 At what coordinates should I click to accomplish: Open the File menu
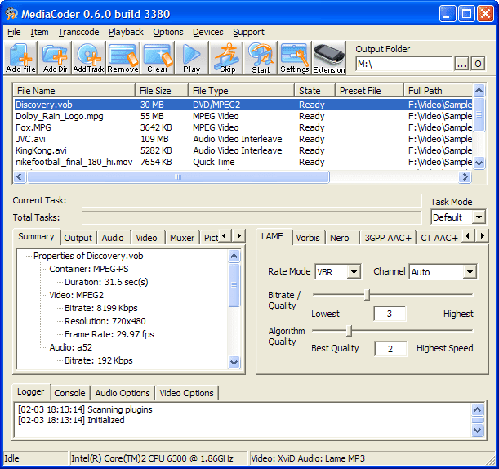pyautogui.click(x=14, y=32)
